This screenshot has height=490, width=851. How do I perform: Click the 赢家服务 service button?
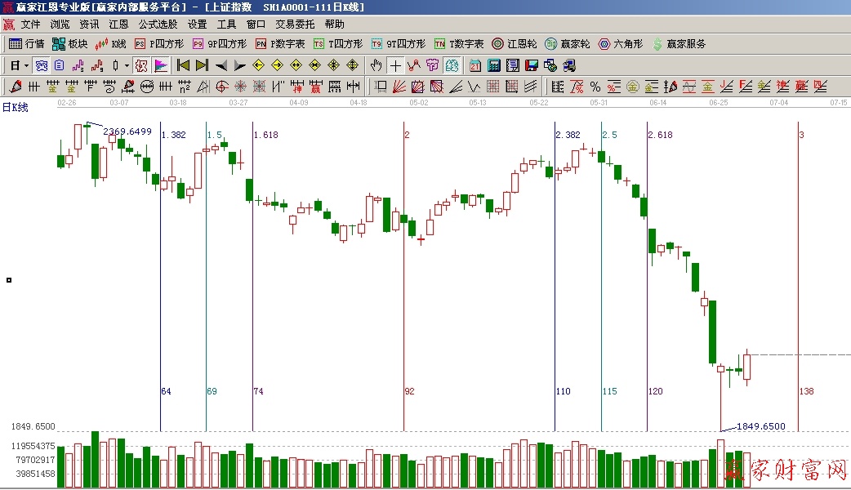[679, 44]
